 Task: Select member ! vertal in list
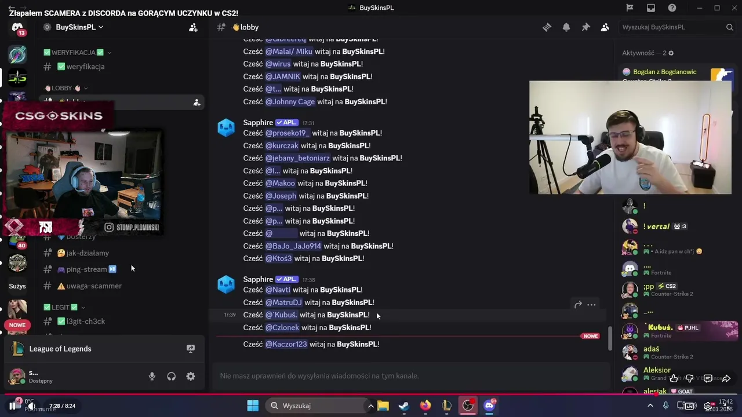656,226
